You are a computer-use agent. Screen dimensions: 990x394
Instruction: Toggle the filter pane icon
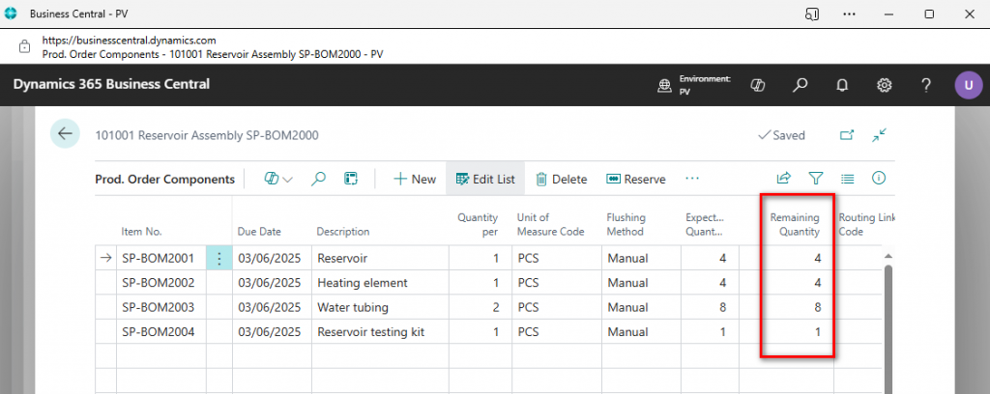(815, 179)
